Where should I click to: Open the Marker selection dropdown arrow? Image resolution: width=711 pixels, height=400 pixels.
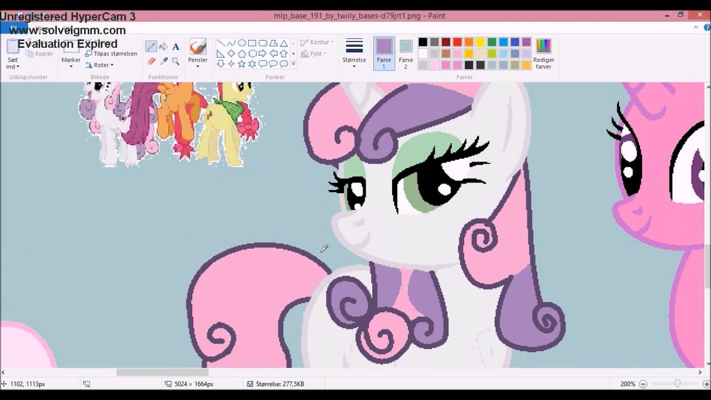[x=71, y=67]
